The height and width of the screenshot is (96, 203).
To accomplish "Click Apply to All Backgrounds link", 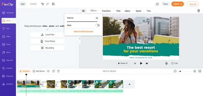I will tap(83, 31).
